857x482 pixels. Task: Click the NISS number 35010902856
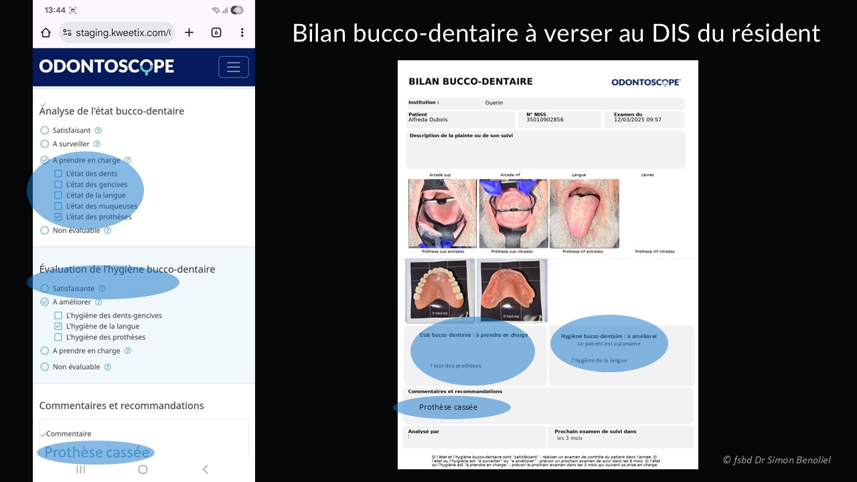pos(545,120)
